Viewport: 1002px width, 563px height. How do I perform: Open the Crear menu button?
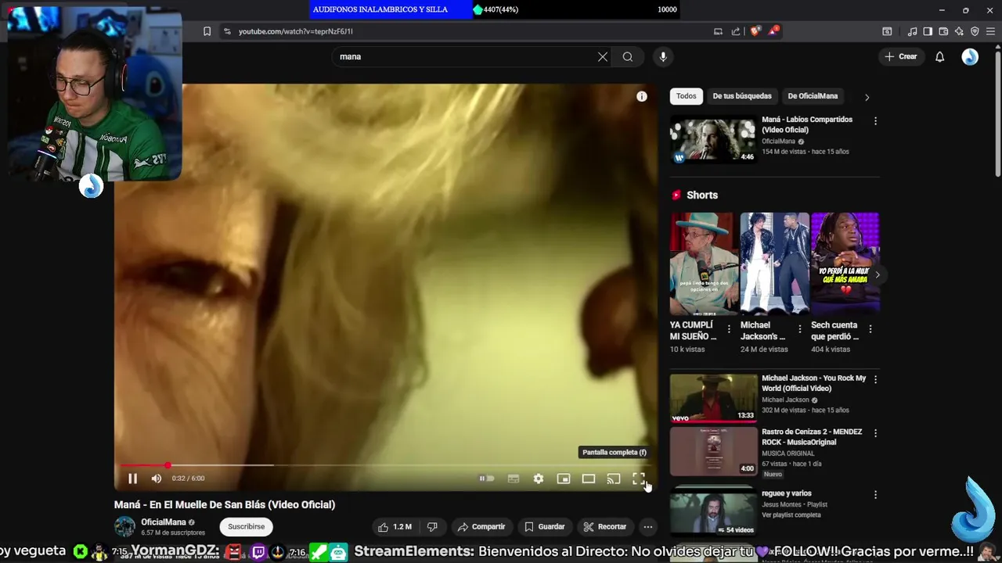click(x=901, y=56)
